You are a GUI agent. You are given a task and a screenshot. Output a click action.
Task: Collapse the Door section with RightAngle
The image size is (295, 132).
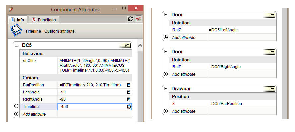[x=166, y=51]
